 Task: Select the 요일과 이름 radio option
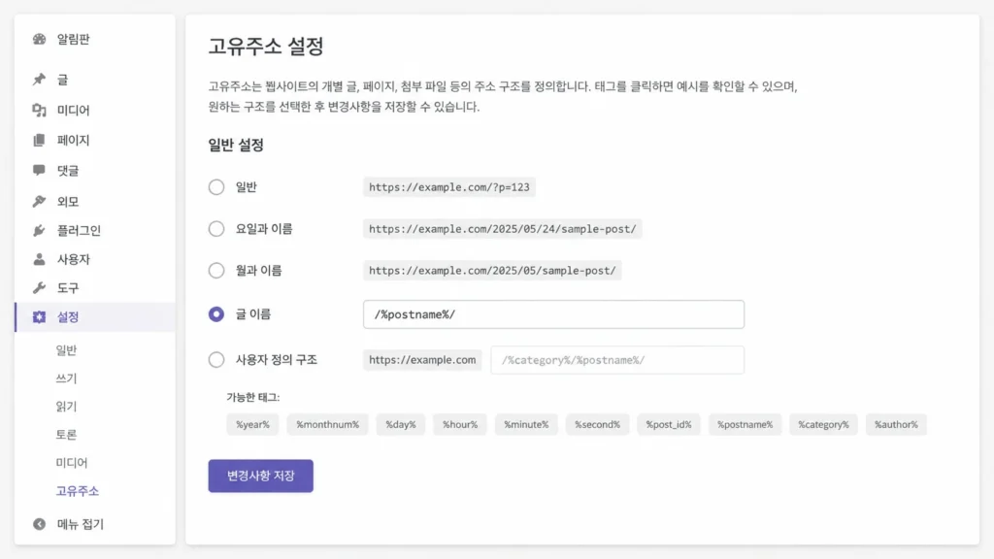[x=216, y=229]
